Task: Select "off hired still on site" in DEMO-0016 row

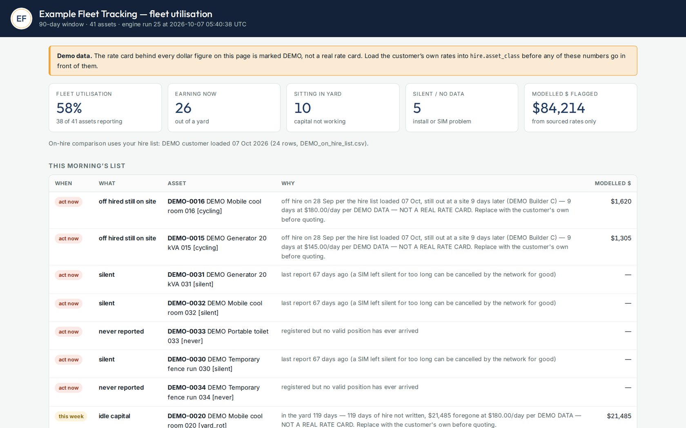Action: pyautogui.click(x=127, y=201)
